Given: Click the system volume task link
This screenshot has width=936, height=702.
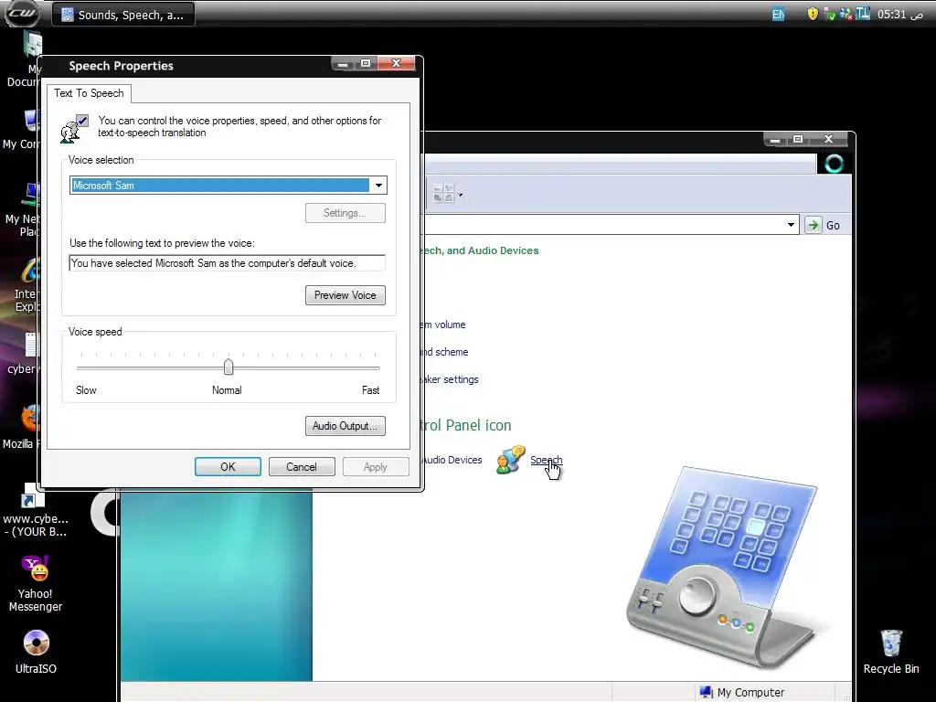Looking at the screenshot, I should point(444,324).
